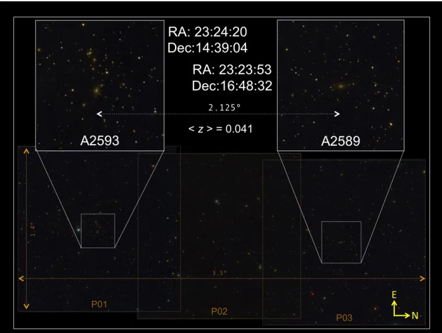This screenshot has width=442, height=333.
Task: Click the small A2589 field box in P03
Action: point(341,242)
